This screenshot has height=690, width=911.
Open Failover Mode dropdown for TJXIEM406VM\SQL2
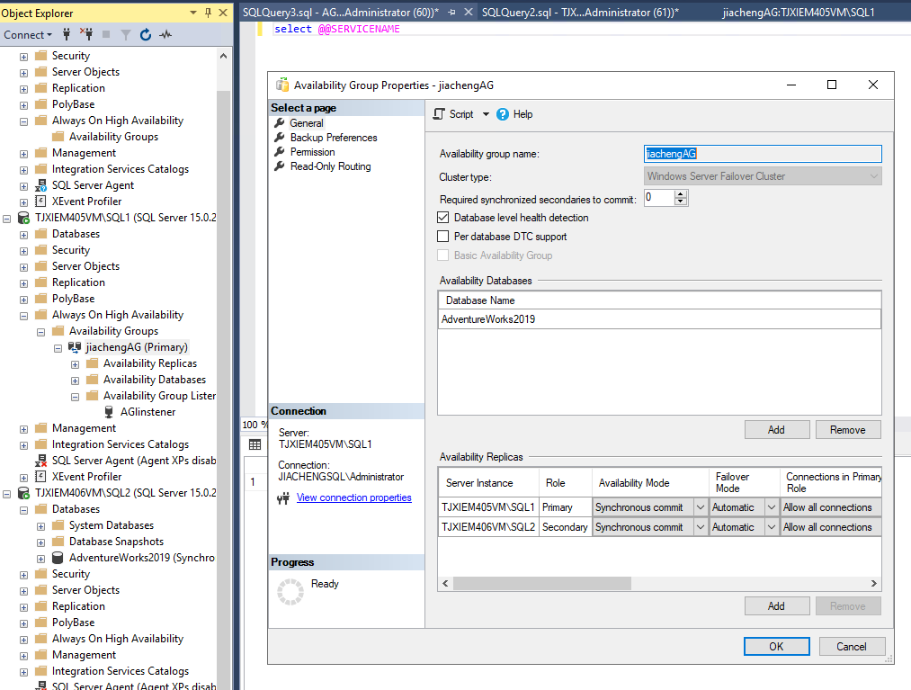click(771, 527)
